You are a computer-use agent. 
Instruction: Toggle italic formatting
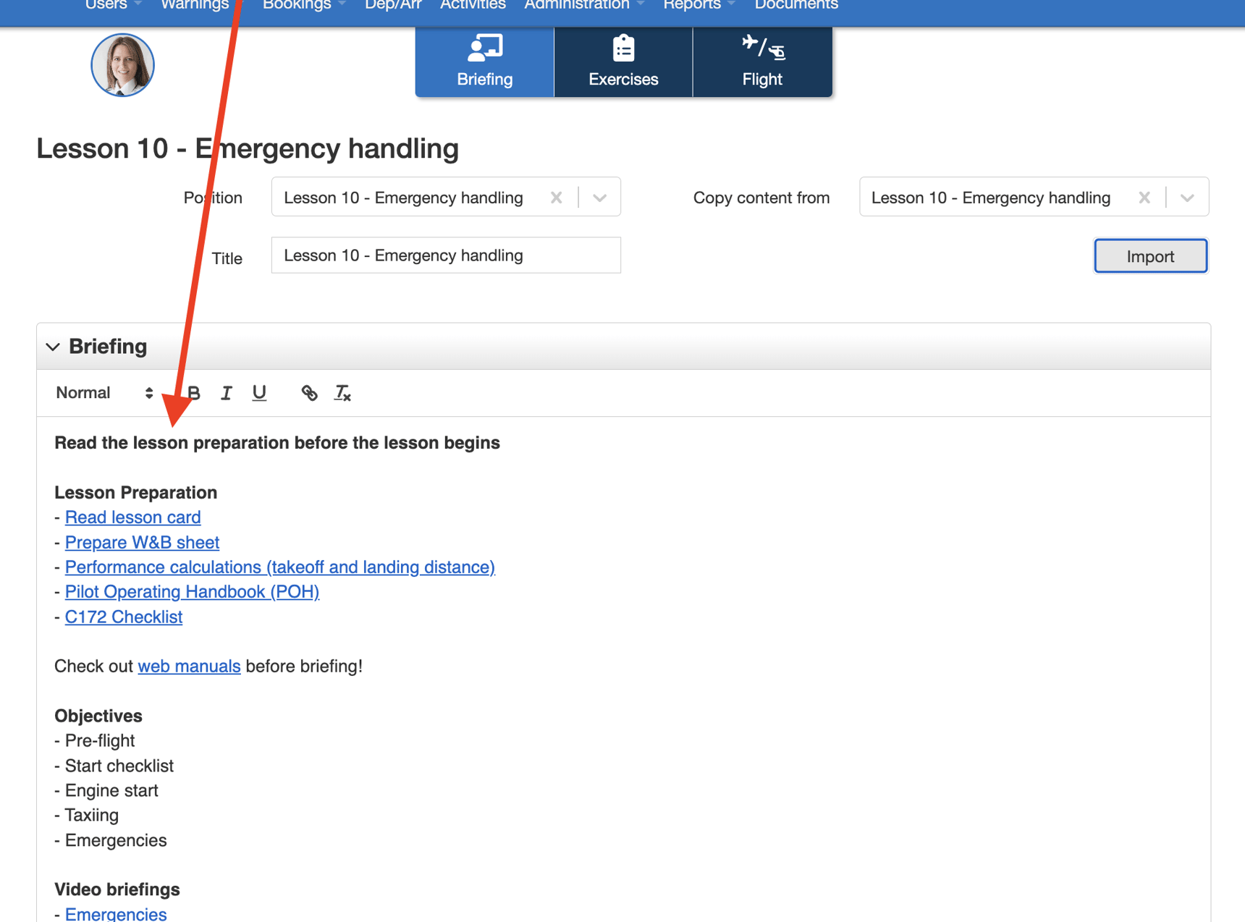[x=226, y=393]
